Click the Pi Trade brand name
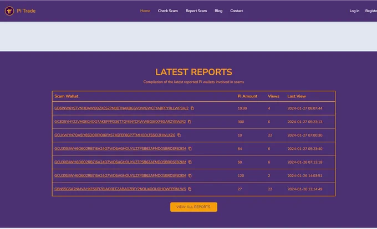The height and width of the screenshot is (229, 377). 26,11
